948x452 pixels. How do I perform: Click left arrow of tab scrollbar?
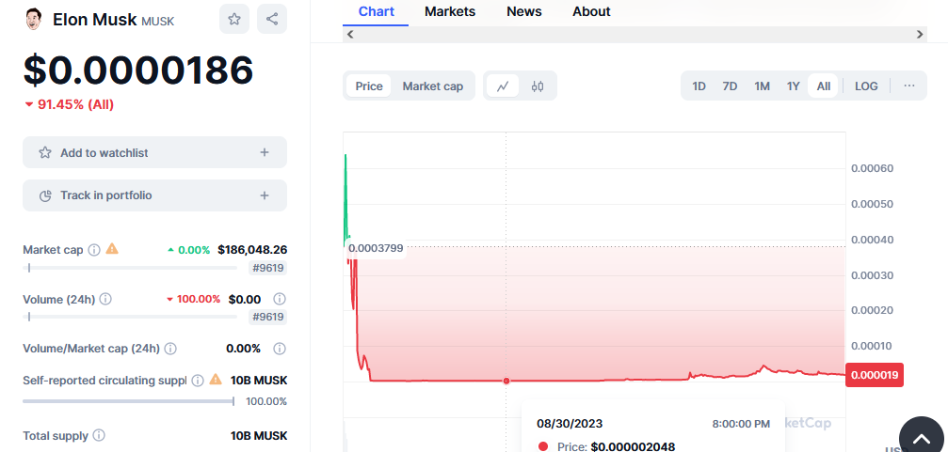coord(350,35)
